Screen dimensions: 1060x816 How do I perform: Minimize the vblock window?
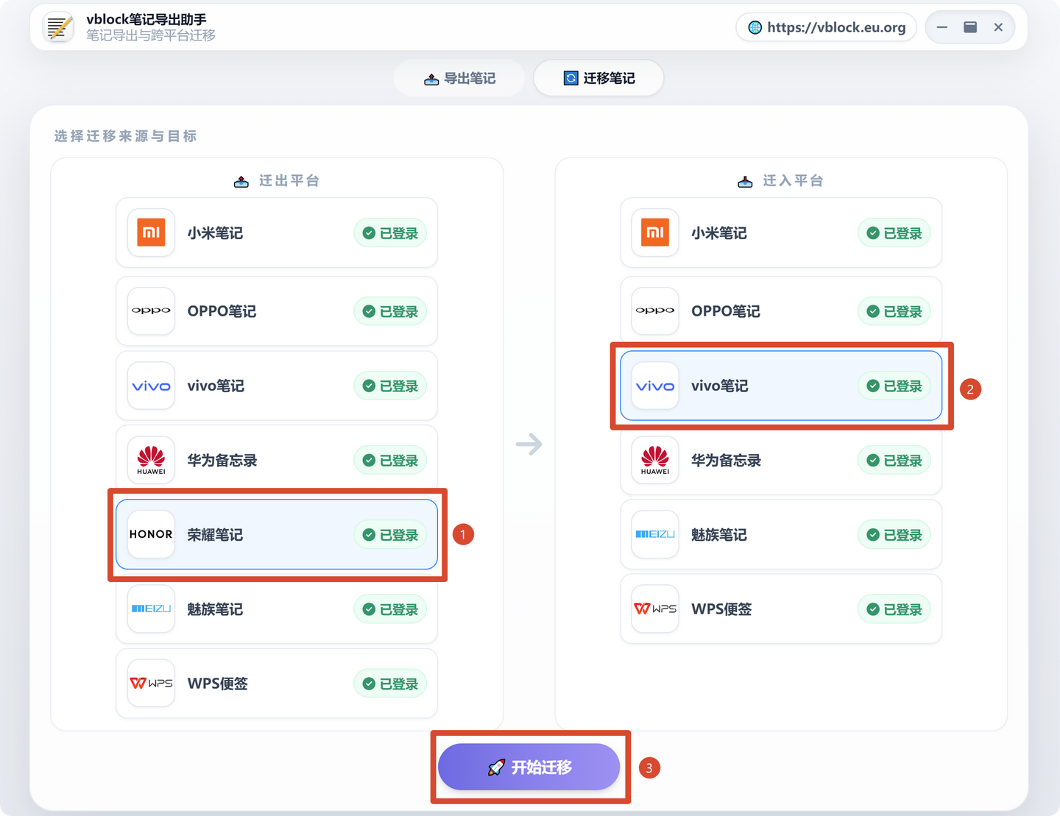click(942, 27)
